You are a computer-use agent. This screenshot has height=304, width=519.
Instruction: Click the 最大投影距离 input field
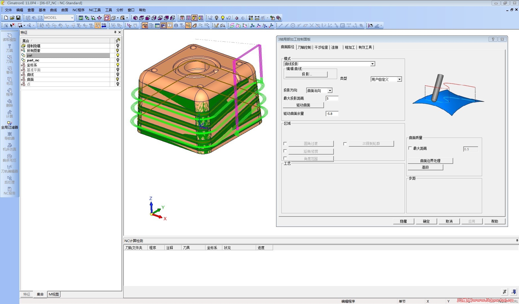332,99
